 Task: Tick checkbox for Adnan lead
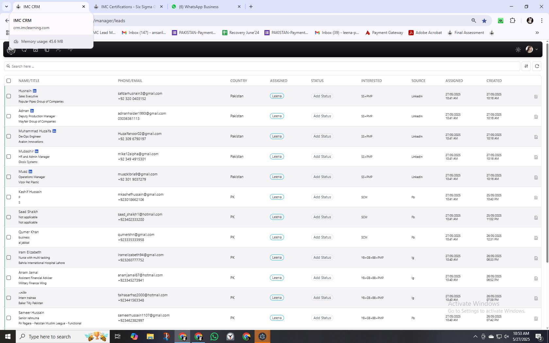click(x=9, y=116)
